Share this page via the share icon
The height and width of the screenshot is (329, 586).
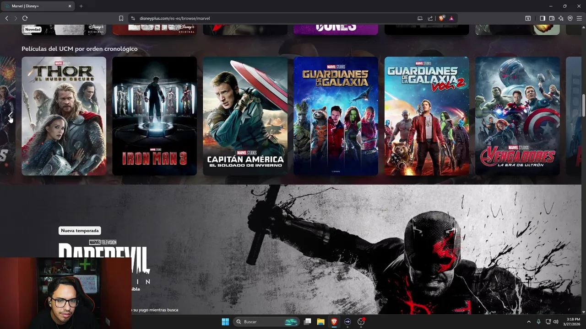[x=430, y=18]
